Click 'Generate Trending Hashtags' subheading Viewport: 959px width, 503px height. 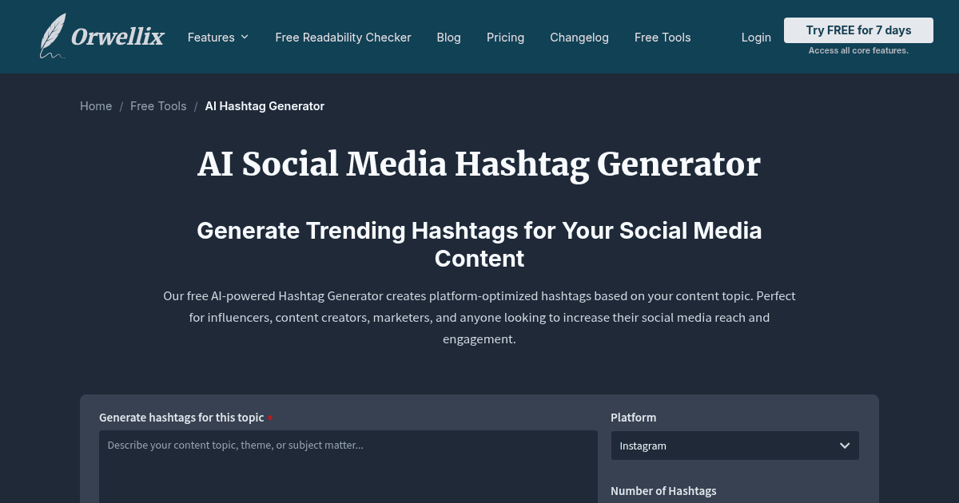pos(479,244)
